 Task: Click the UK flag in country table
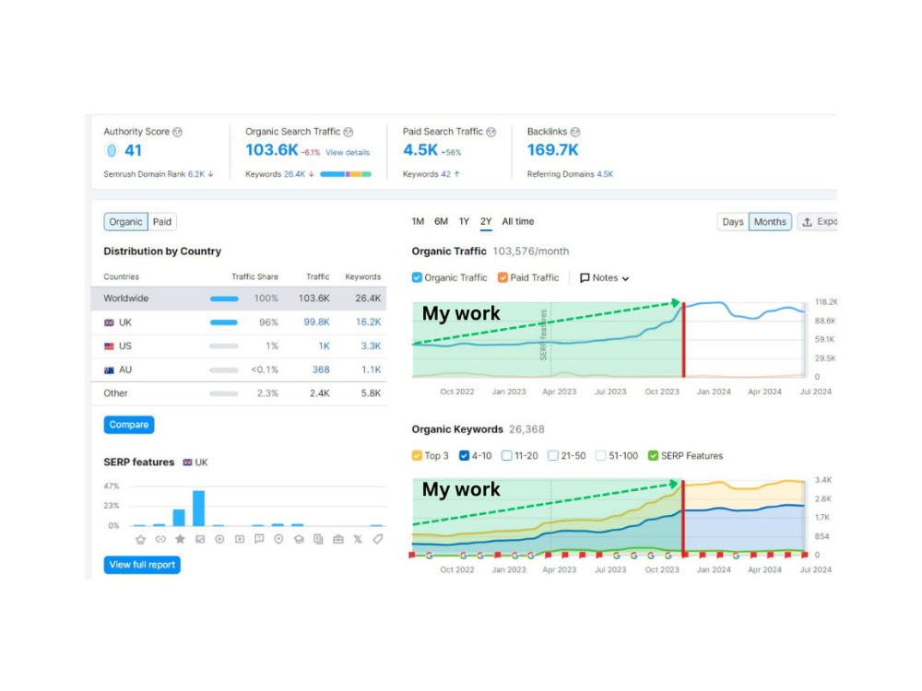(x=109, y=322)
